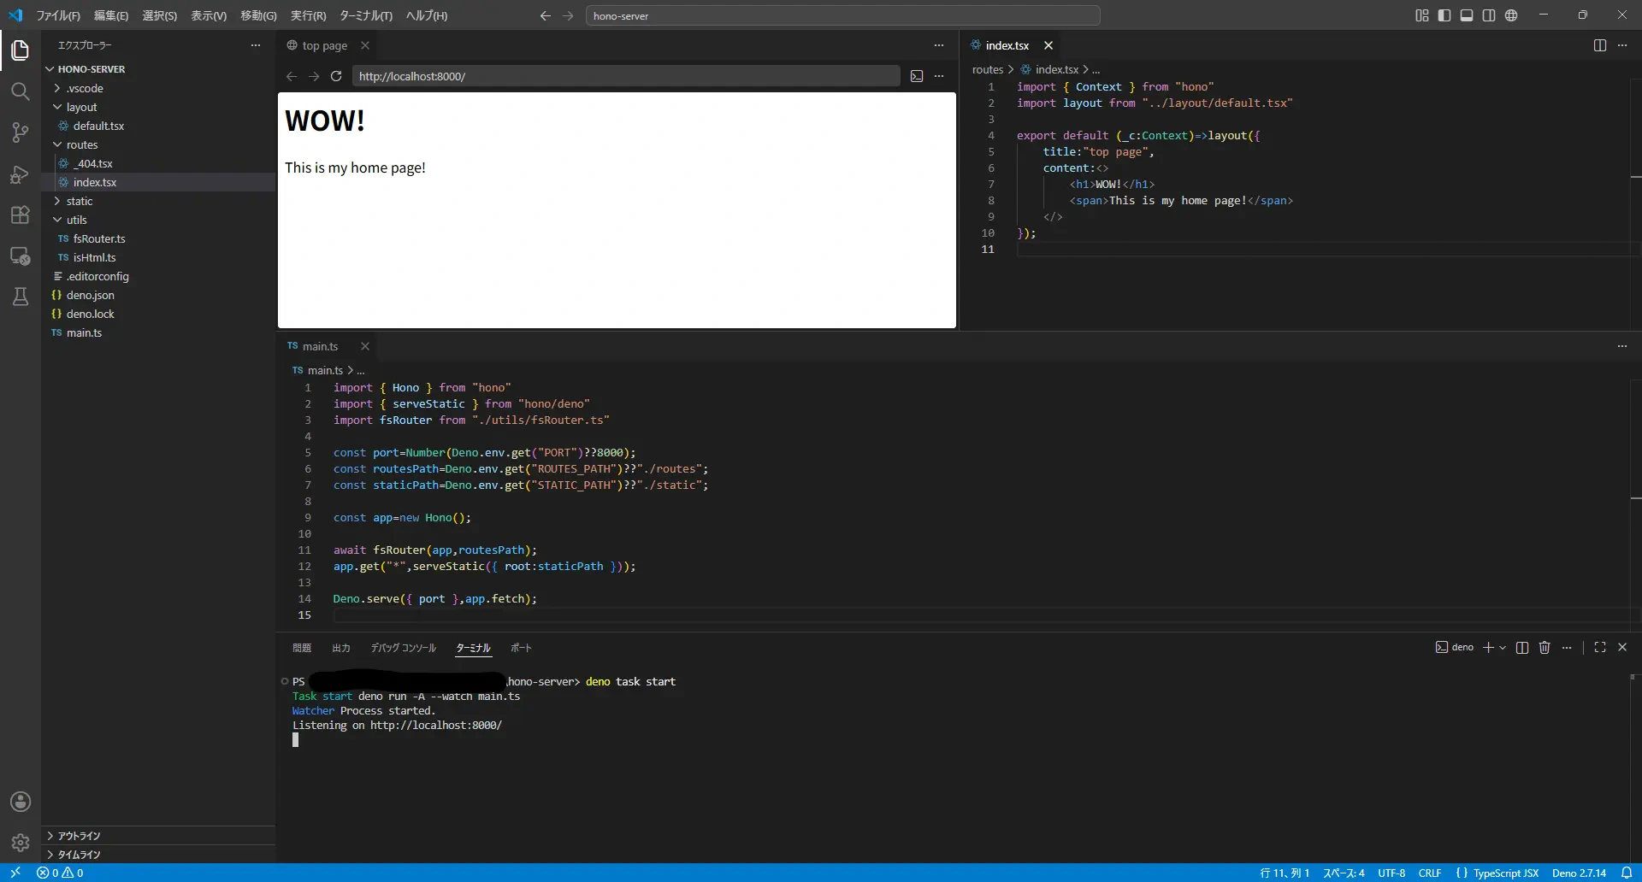Show errors and warnings count in status bar

[60, 873]
